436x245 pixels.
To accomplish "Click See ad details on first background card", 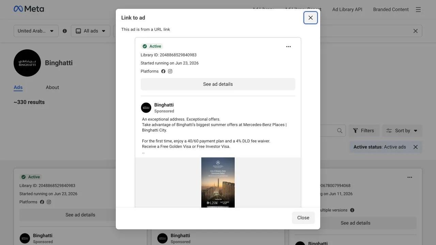I will [x=80, y=215].
